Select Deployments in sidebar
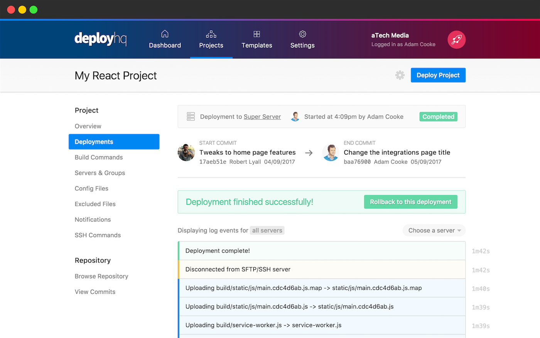Screen dimensions: 540x338 114,142
